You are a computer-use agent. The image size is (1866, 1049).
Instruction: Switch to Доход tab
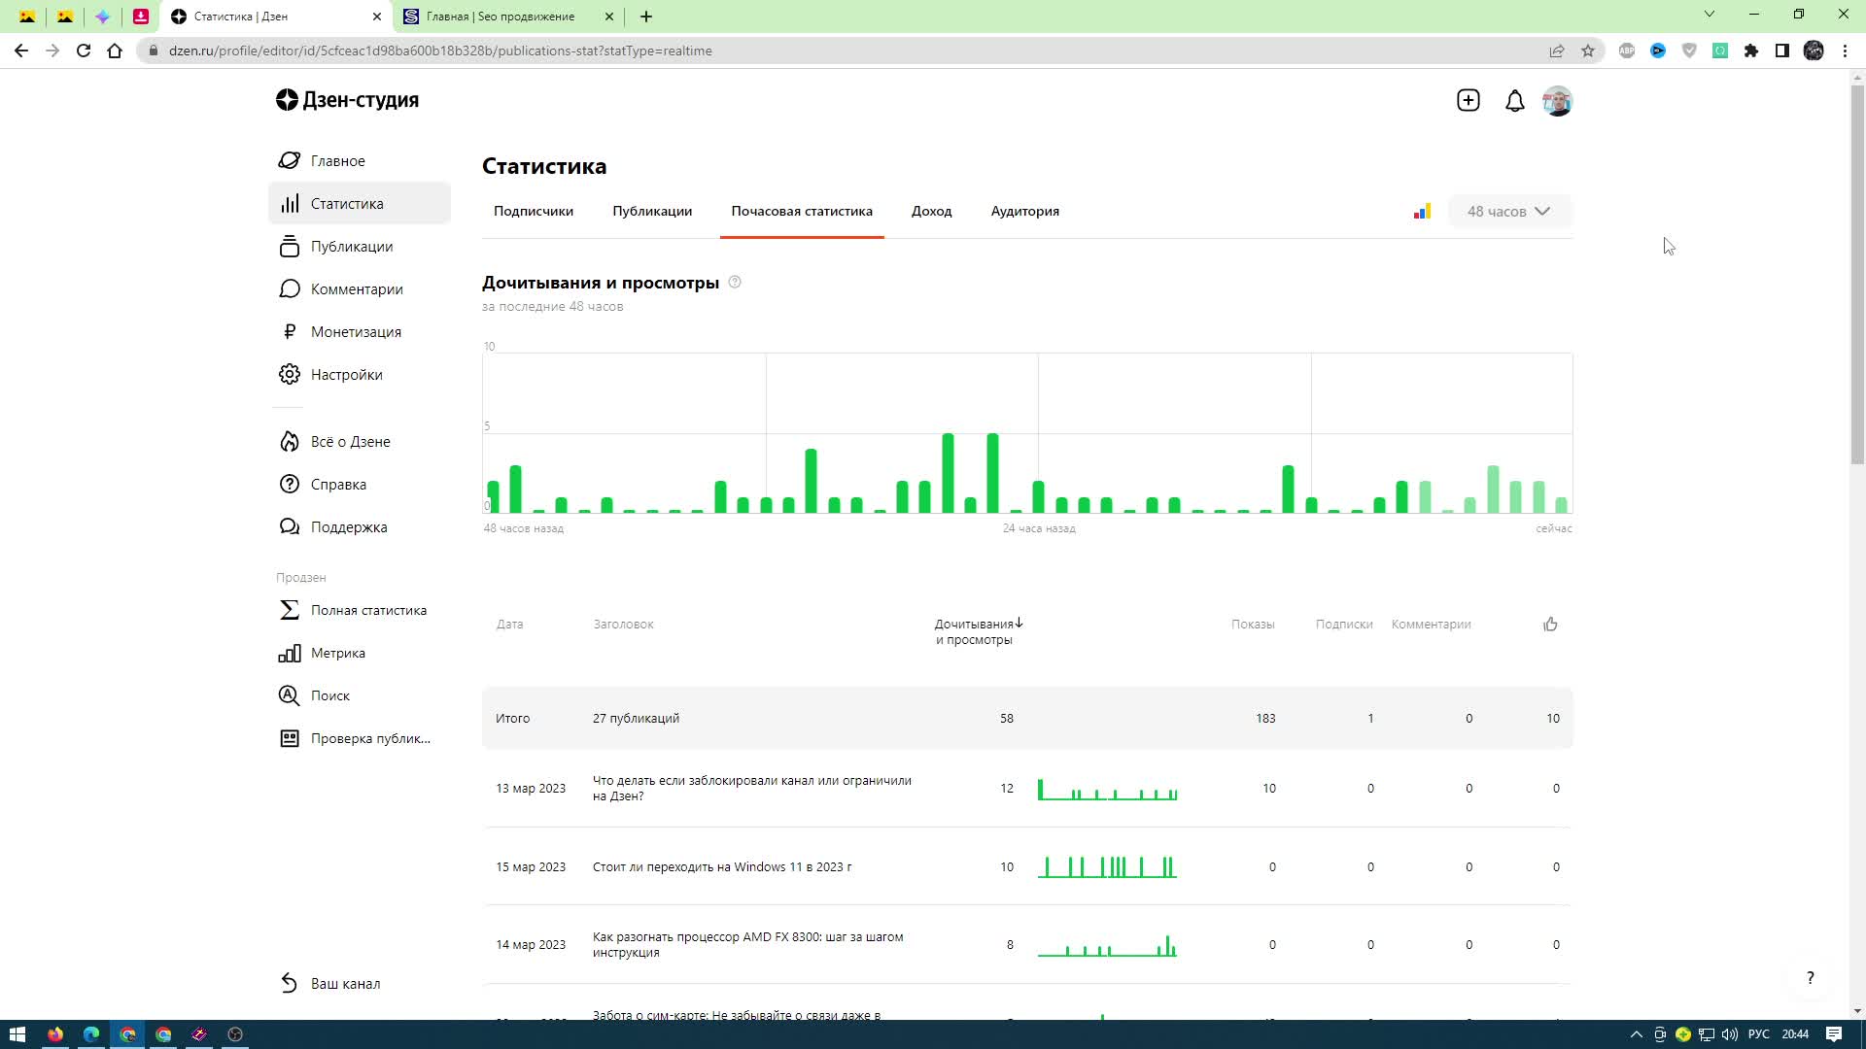click(x=931, y=212)
